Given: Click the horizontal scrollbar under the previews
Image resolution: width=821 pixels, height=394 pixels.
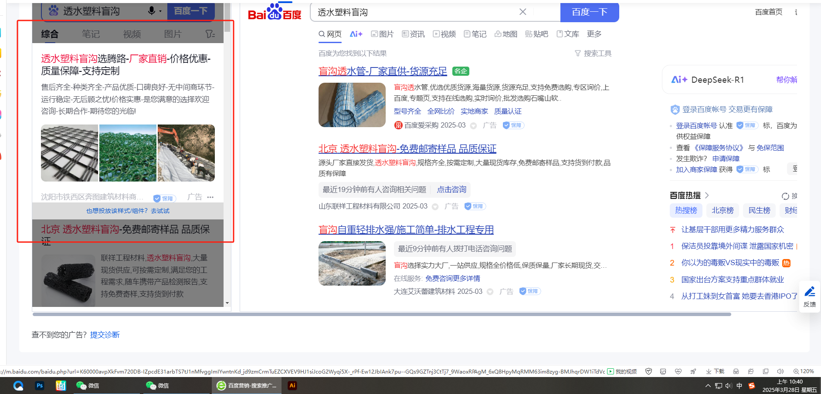Looking at the screenshot, I should pos(382,314).
